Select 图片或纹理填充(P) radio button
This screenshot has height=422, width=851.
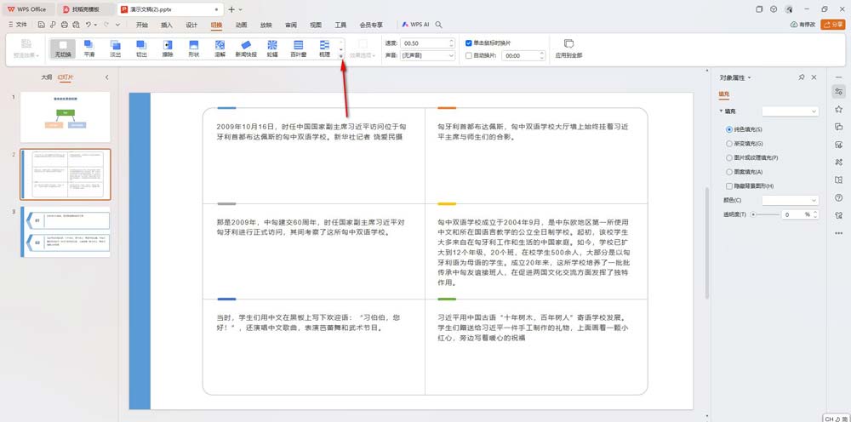pos(729,158)
